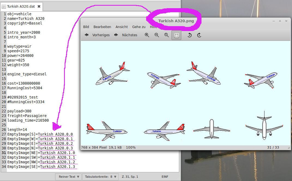This screenshot has height=181, width=292.
Task: Open the Reiner Text syntax dropdown
Action: point(69,177)
